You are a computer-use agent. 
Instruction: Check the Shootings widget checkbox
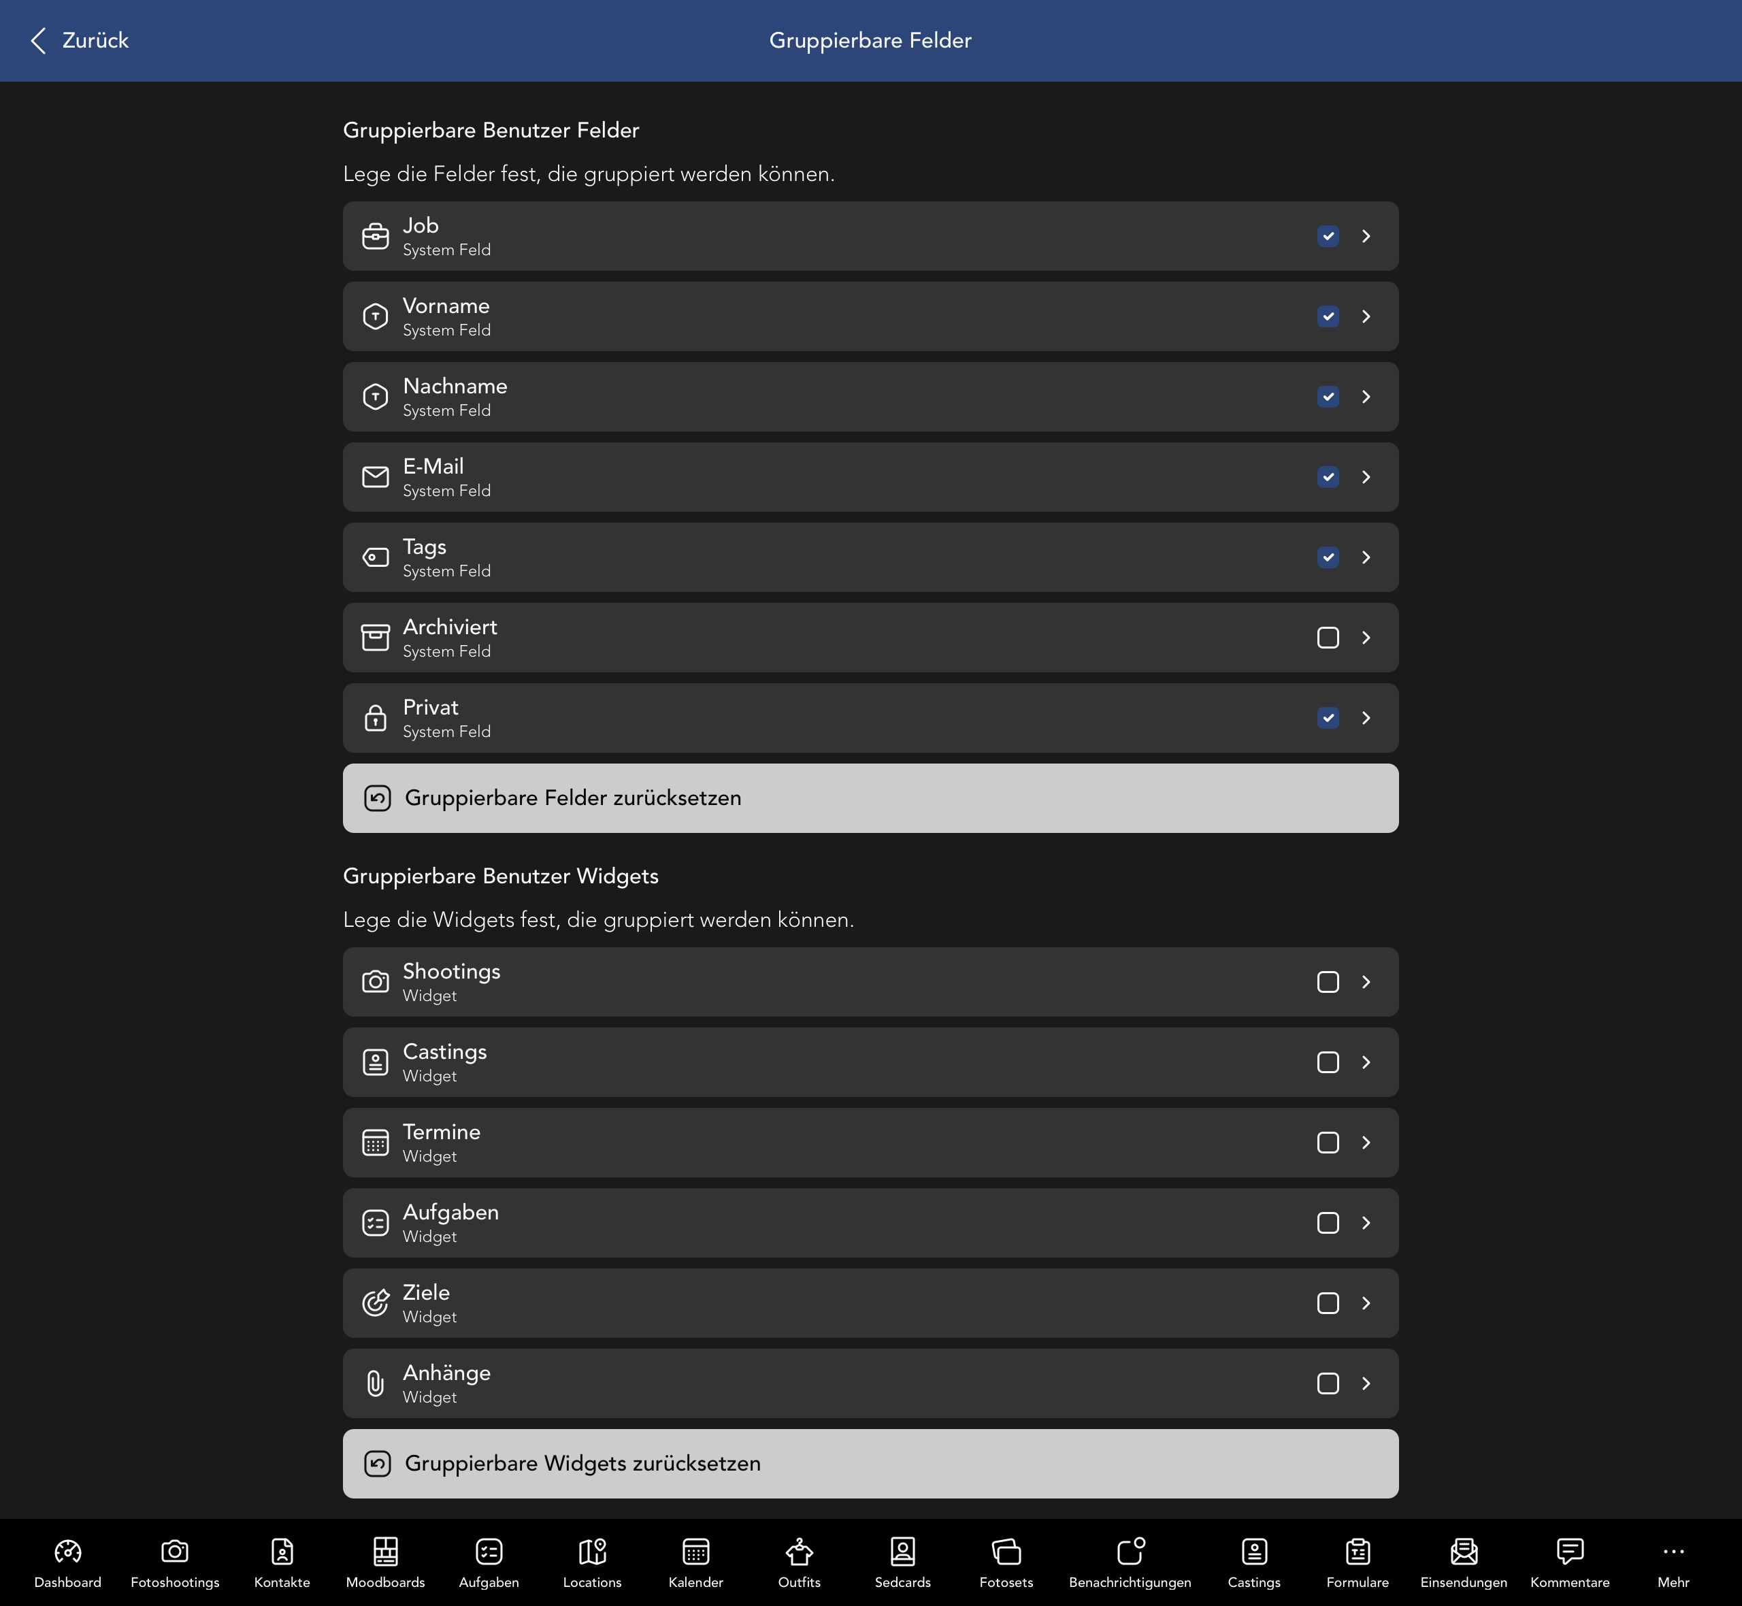[x=1328, y=982]
